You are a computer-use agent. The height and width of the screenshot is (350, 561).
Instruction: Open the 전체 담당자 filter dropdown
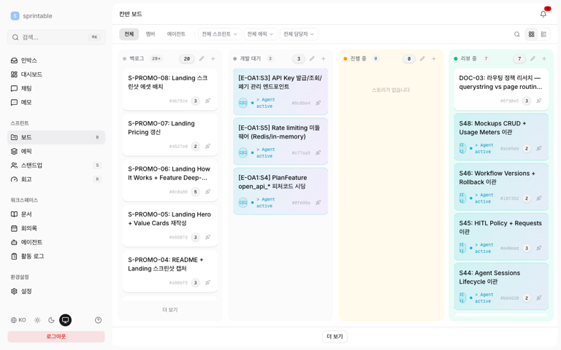(299, 34)
